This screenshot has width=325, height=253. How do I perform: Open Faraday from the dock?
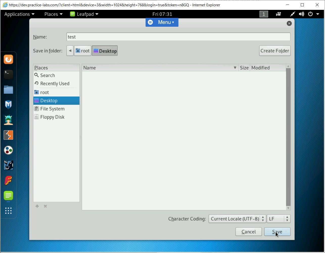click(x=8, y=181)
